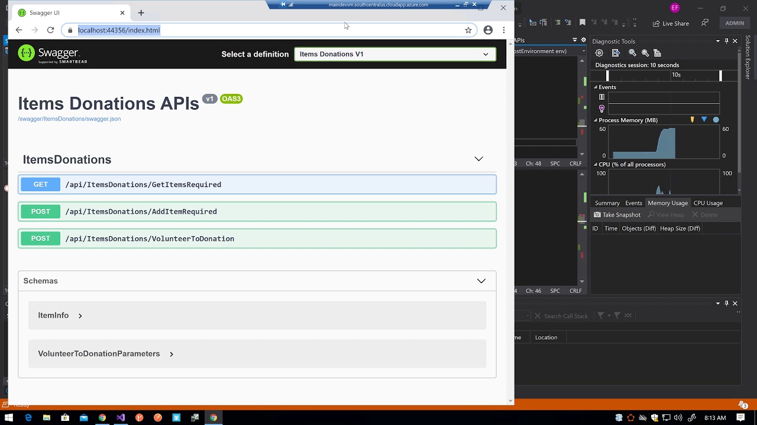Screen dimensions: 757x425
Task: Toggle the private bytes blue circle marker
Action: [x=716, y=120]
